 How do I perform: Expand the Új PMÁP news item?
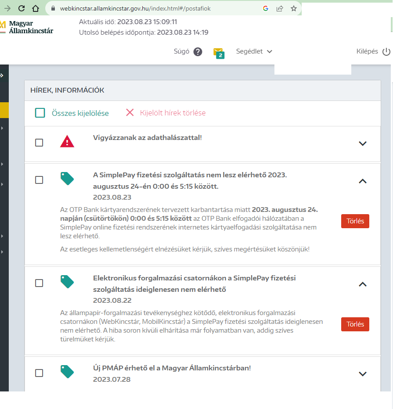(362, 374)
